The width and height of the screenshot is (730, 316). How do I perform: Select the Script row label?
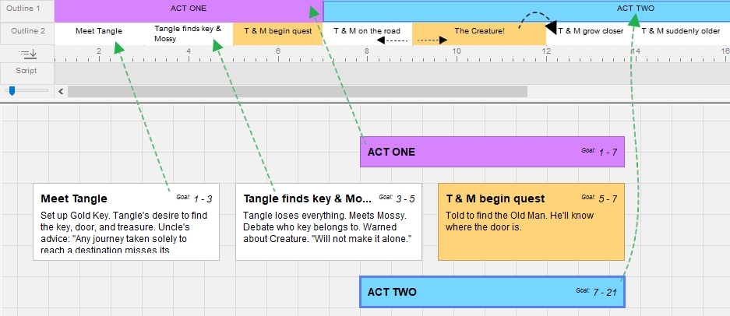[x=27, y=70]
